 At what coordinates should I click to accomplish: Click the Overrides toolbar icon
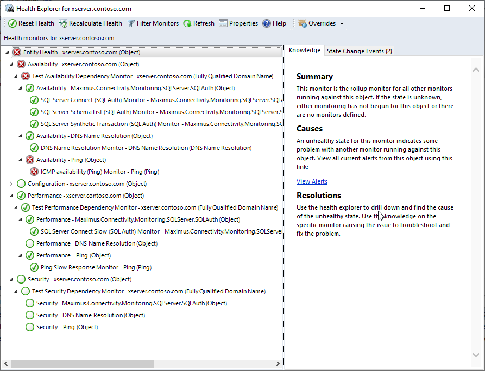pyautogui.click(x=303, y=23)
